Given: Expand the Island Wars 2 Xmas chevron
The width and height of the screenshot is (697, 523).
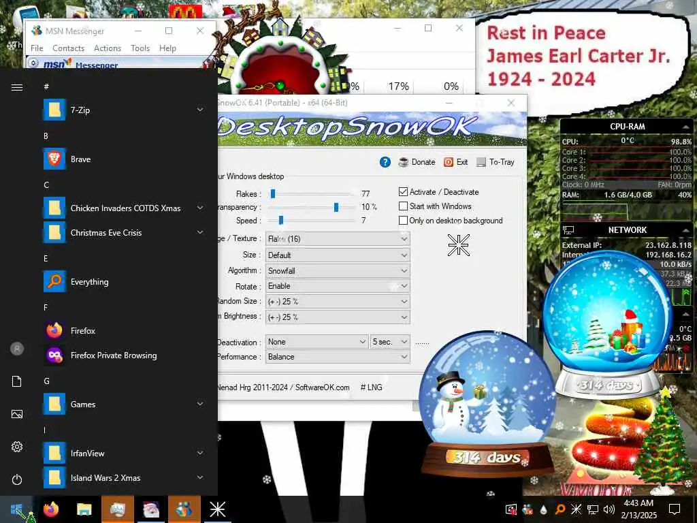Looking at the screenshot, I should click(201, 477).
